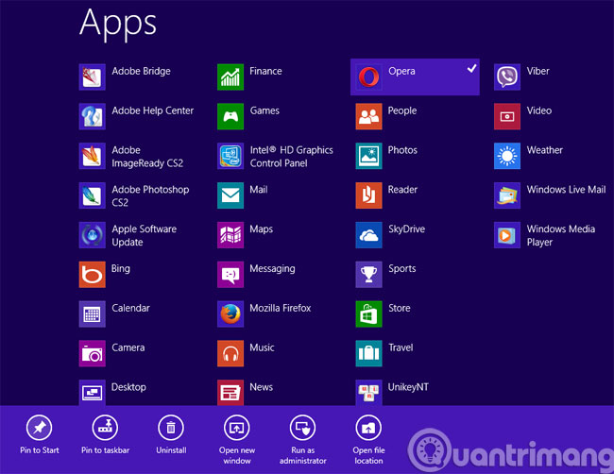This screenshot has height=474, width=614.
Task: Open Apple Software Update icon
Action: (x=92, y=235)
